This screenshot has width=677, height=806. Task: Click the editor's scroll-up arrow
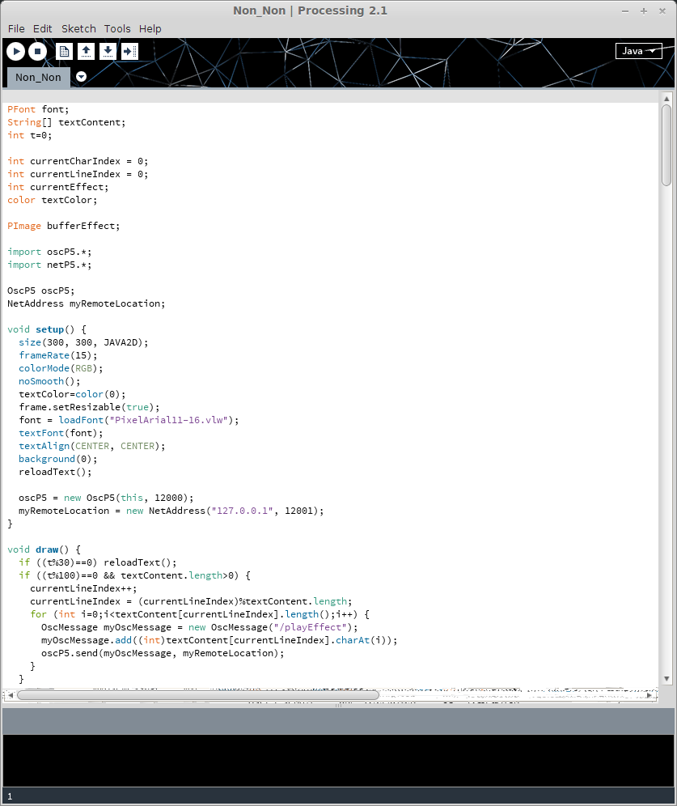click(666, 98)
